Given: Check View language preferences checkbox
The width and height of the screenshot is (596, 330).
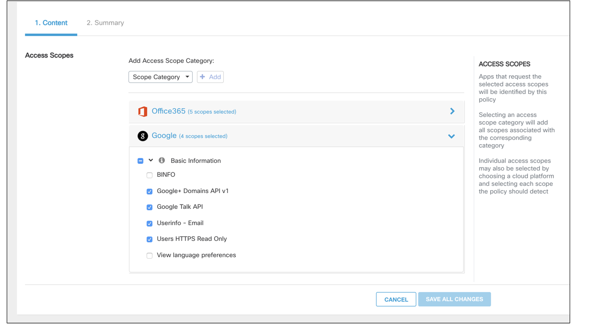Looking at the screenshot, I should [149, 255].
